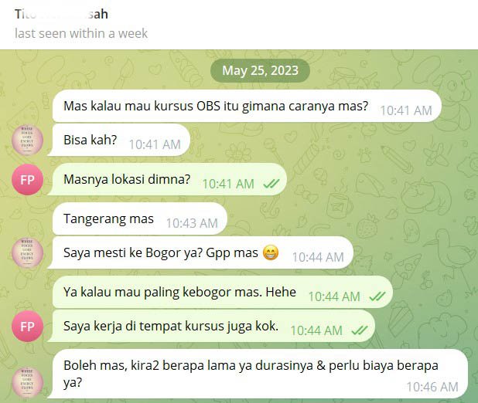
Task: Click the FP avatar beside "Masnya lokasi dimna?"
Action: click(x=27, y=180)
